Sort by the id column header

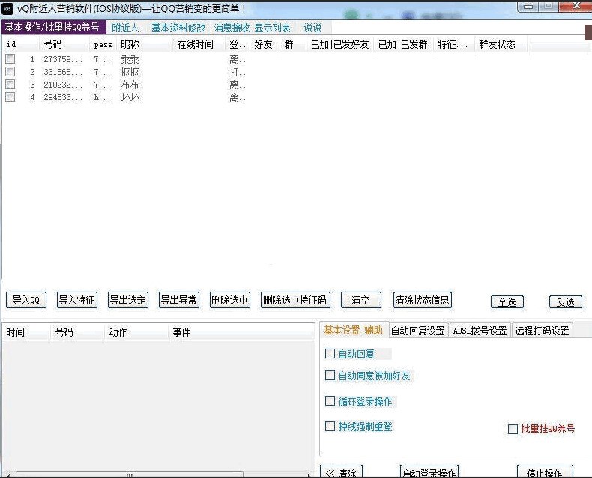20,44
